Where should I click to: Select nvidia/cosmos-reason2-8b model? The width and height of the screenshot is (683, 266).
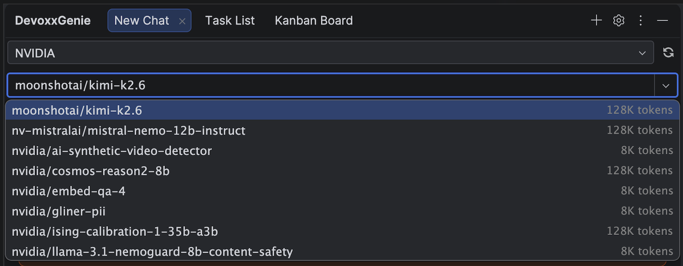pos(342,171)
